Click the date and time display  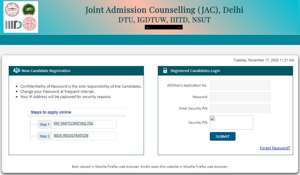coord(264,60)
